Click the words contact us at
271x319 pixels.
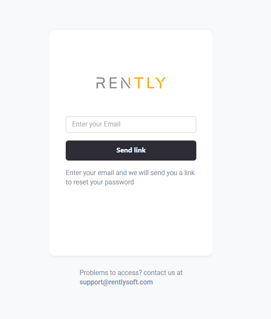point(163,272)
